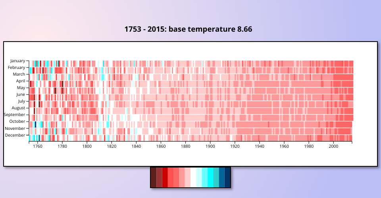Click the October label on the y-axis
The image size is (381, 198).
[x=17, y=122]
